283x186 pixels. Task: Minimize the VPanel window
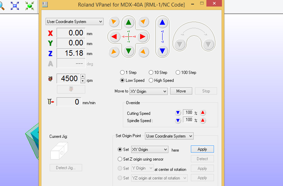193,4
